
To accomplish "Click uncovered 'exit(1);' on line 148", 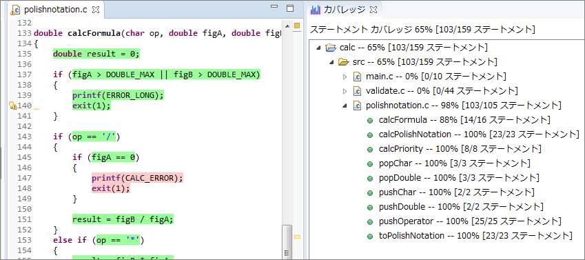I will point(111,189).
